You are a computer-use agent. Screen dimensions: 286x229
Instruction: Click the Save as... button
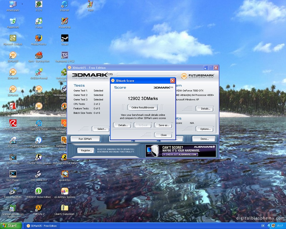coord(164,125)
